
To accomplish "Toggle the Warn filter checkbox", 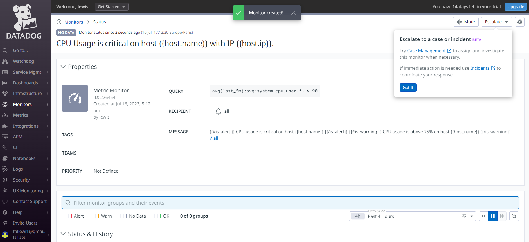I will (x=94, y=216).
